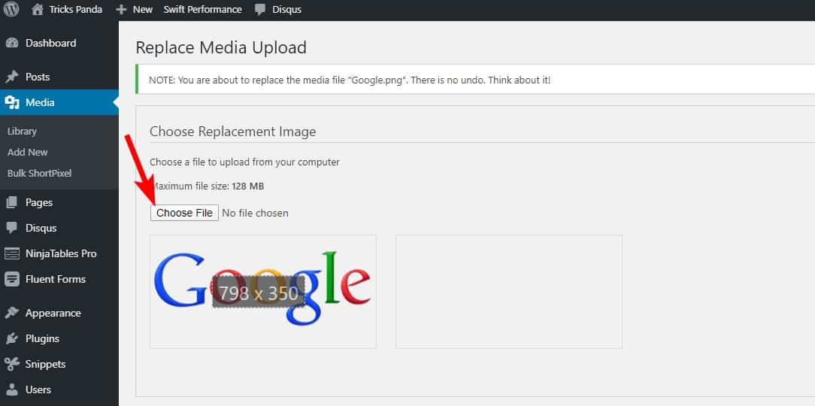Click the Snippets scissors icon
Screen dimensions: 815x406
(x=12, y=364)
